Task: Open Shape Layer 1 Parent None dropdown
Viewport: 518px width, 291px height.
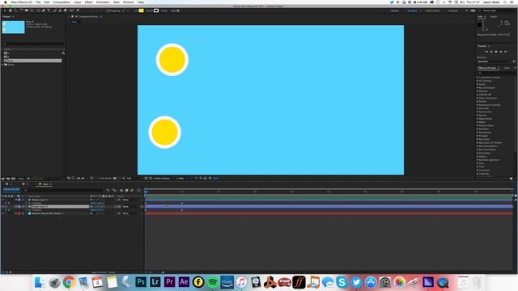Action: point(130,200)
